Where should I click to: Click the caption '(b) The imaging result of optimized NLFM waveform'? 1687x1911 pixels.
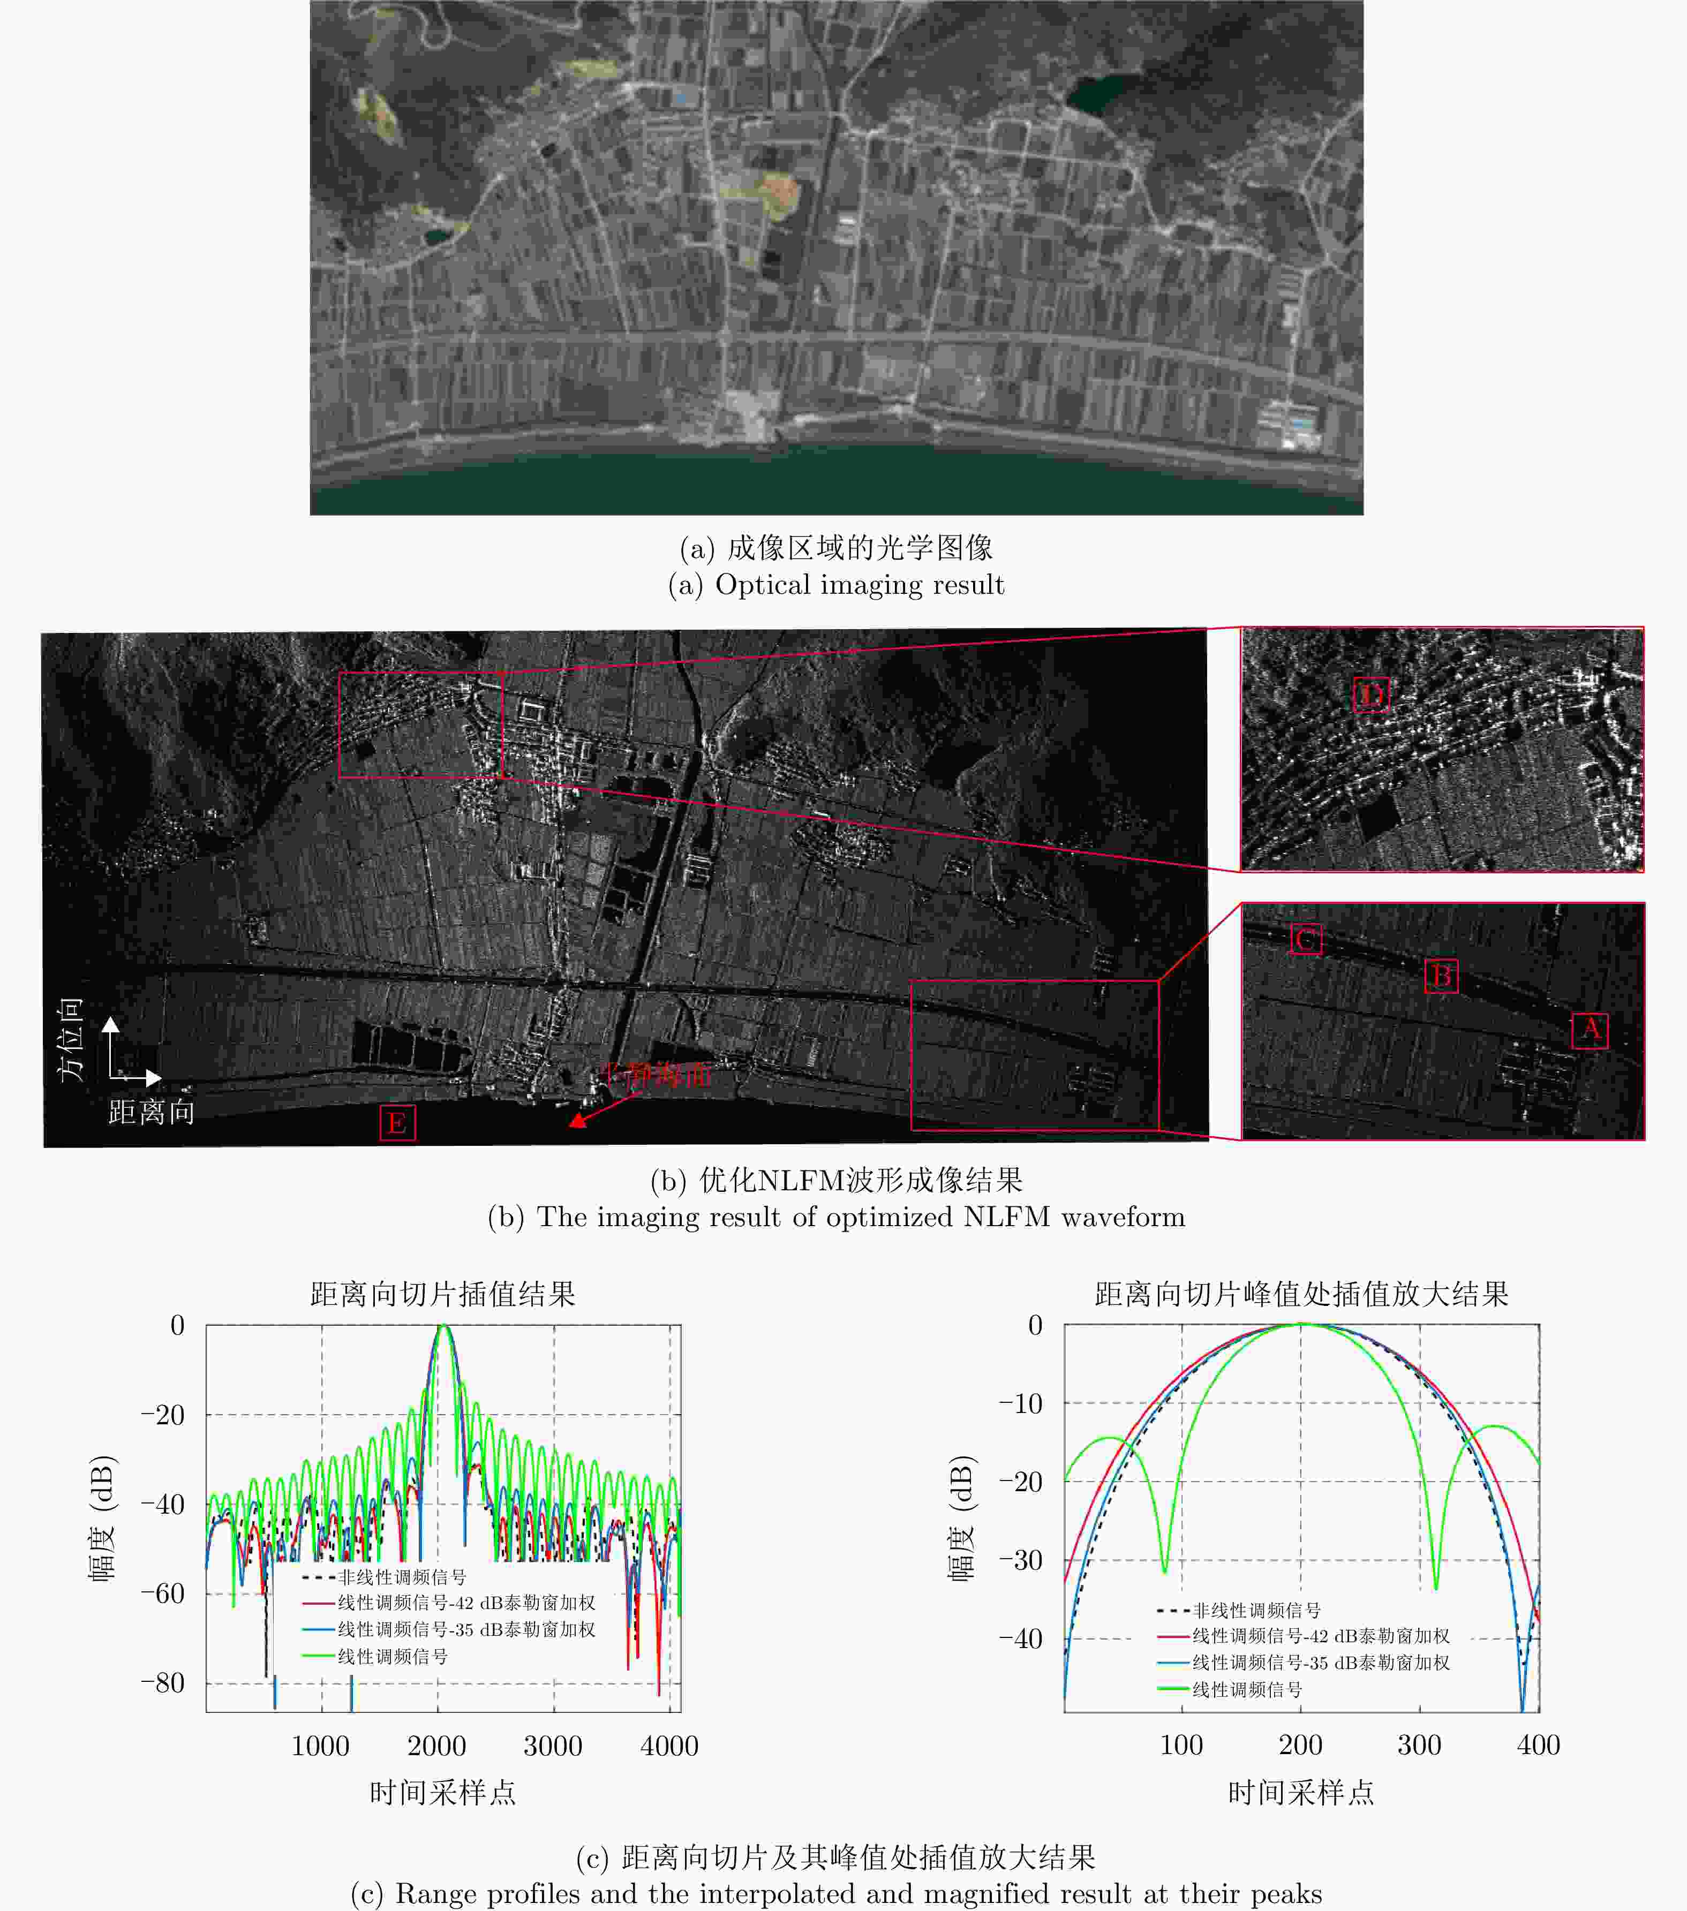(836, 1217)
